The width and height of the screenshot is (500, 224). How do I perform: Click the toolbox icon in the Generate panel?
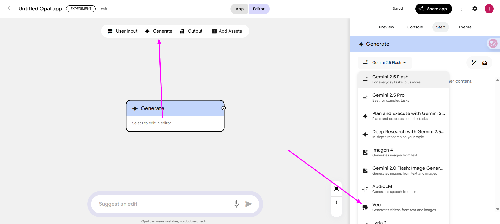point(485,63)
